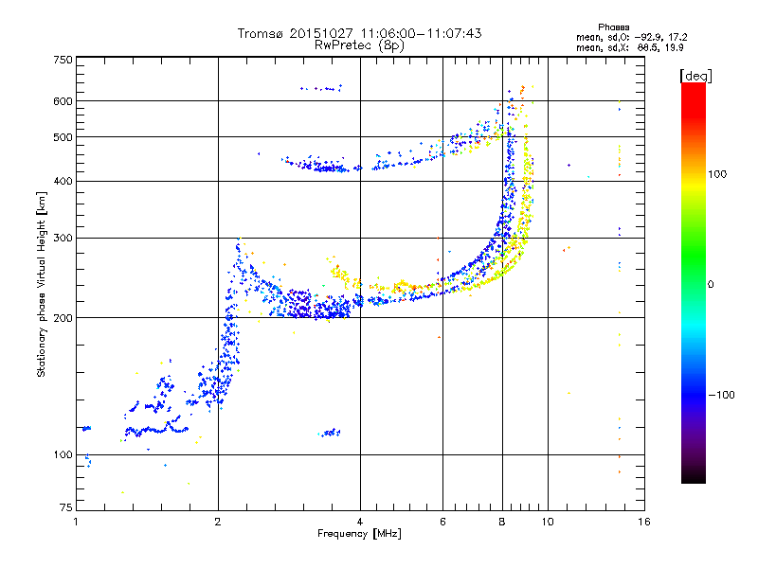This screenshot has width=758, height=568.
Task: Click y-axis tick label "400"
Action: [63, 181]
